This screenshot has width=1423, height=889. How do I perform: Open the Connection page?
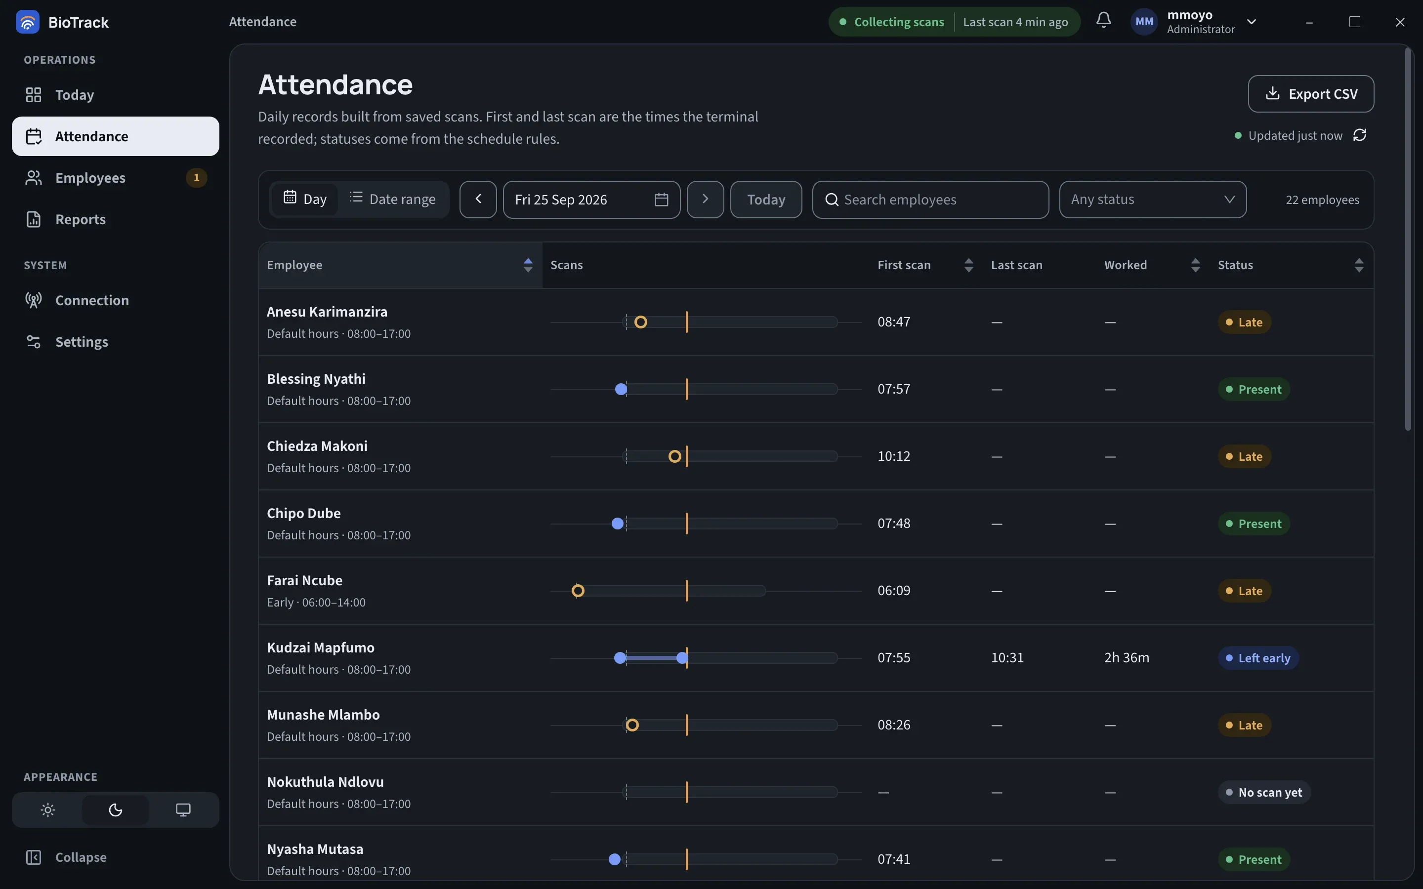115,300
